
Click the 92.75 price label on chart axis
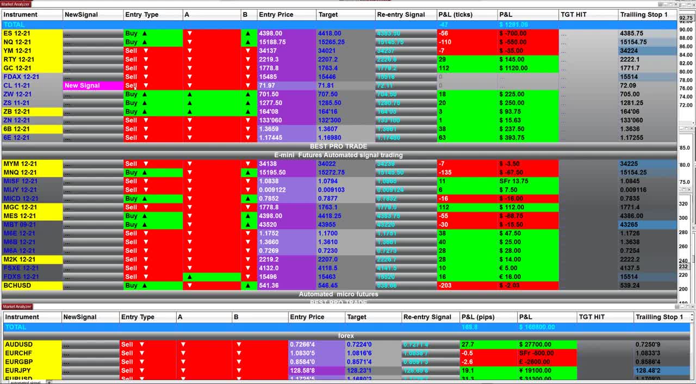(686, 18)
